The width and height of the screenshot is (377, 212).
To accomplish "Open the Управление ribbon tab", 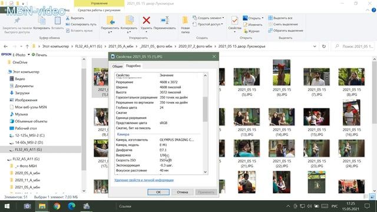I will 100,4.
